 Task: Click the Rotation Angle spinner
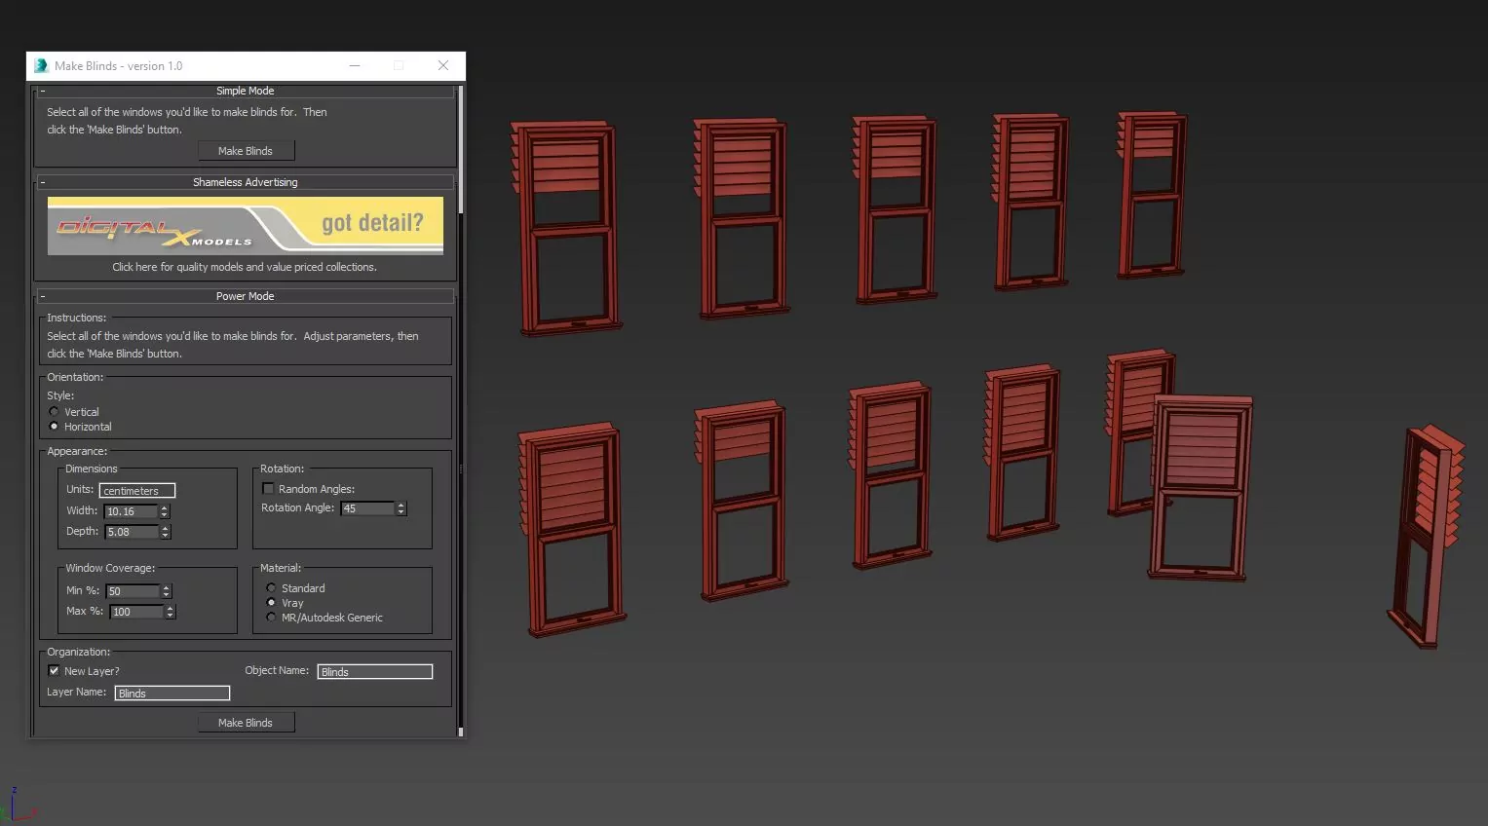click(x=401, y=508)
